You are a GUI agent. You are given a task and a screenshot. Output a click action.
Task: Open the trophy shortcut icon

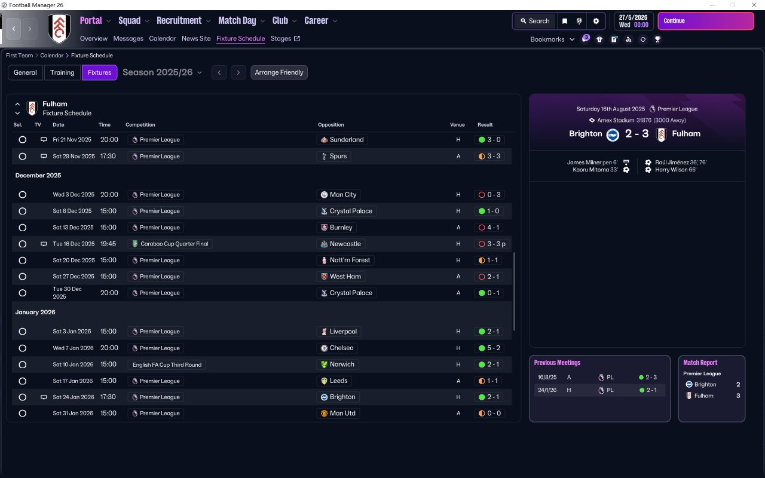[657, 39]
